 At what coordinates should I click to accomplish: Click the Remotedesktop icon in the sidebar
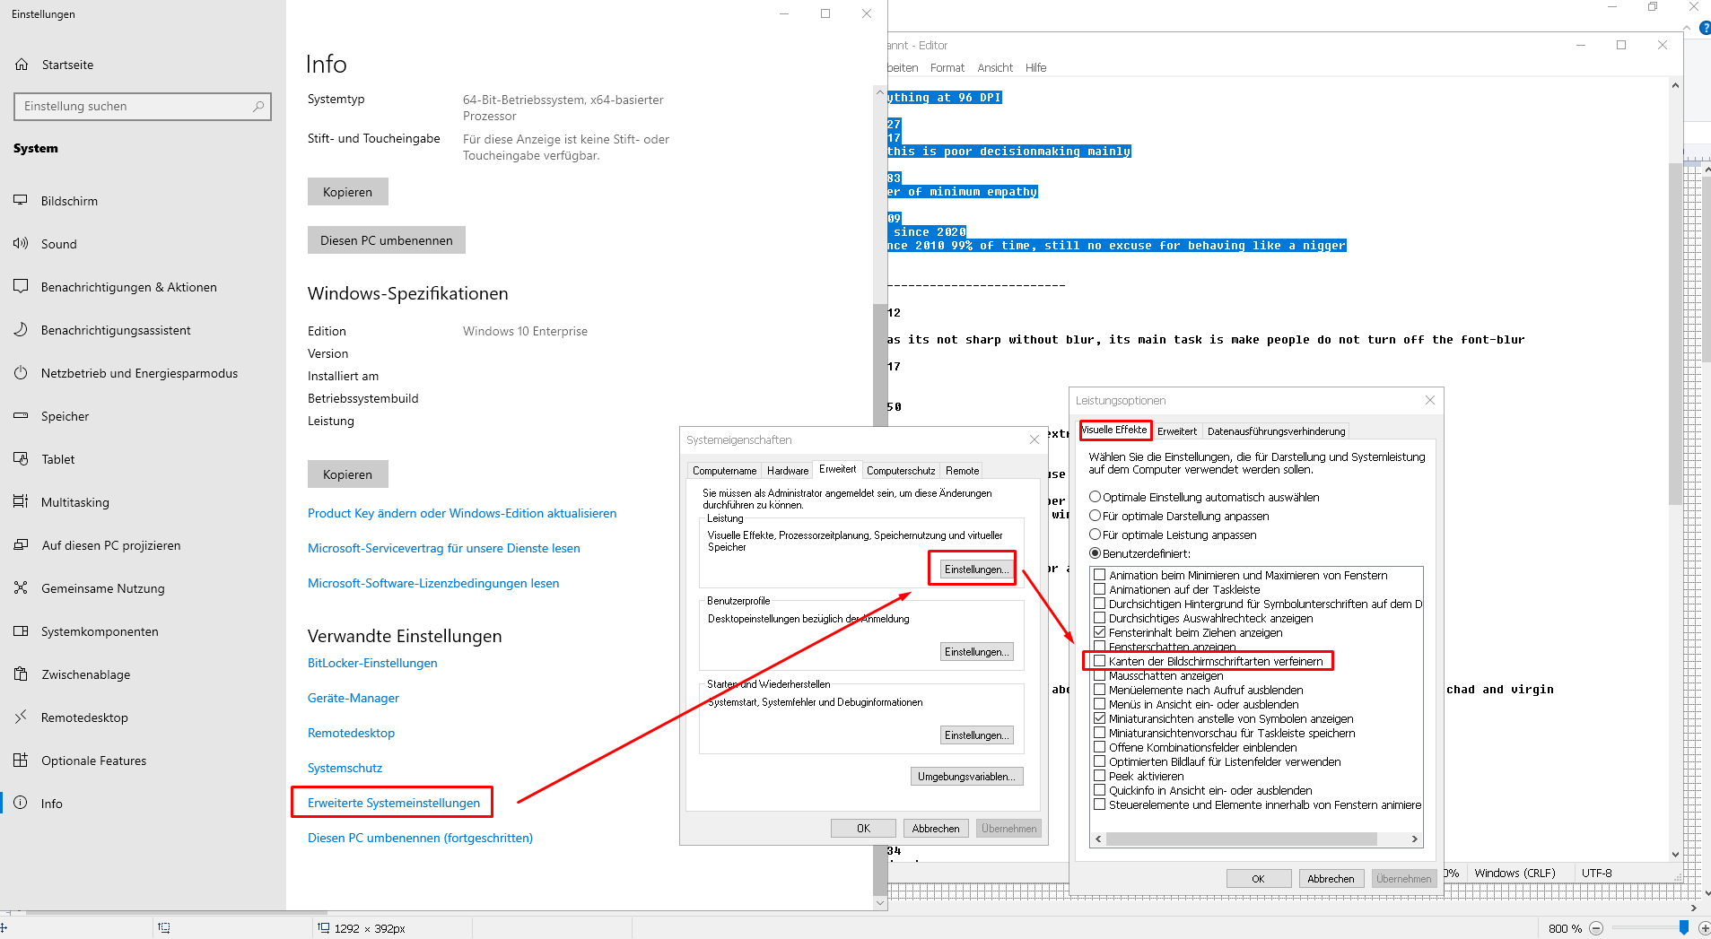point(21,717)
